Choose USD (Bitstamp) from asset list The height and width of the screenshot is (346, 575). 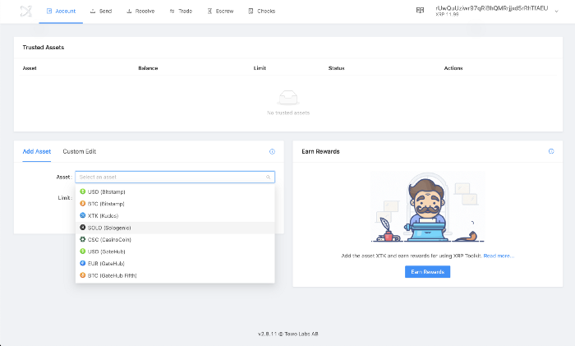coord(106,191)
